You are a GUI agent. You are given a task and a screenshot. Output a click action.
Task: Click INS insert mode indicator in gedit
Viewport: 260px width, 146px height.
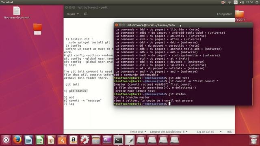pos(229,132)
